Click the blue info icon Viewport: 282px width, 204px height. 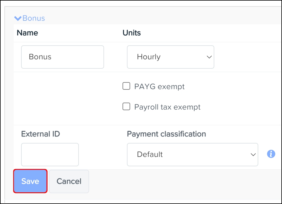pyautogui.click(x=271, y=154)
